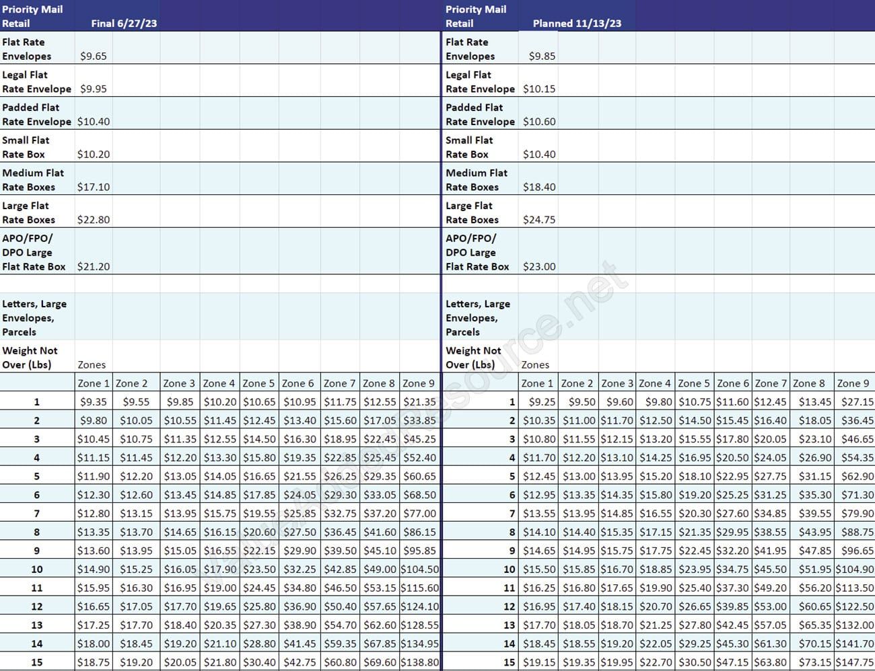Screen dimensions: 875x671
Task: Select the Planned 11/13/23 header cell
Action: tap(577, 22)
